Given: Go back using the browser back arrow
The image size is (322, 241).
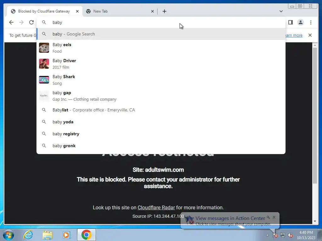Looking at the screenshot, I should coord(11,22).
